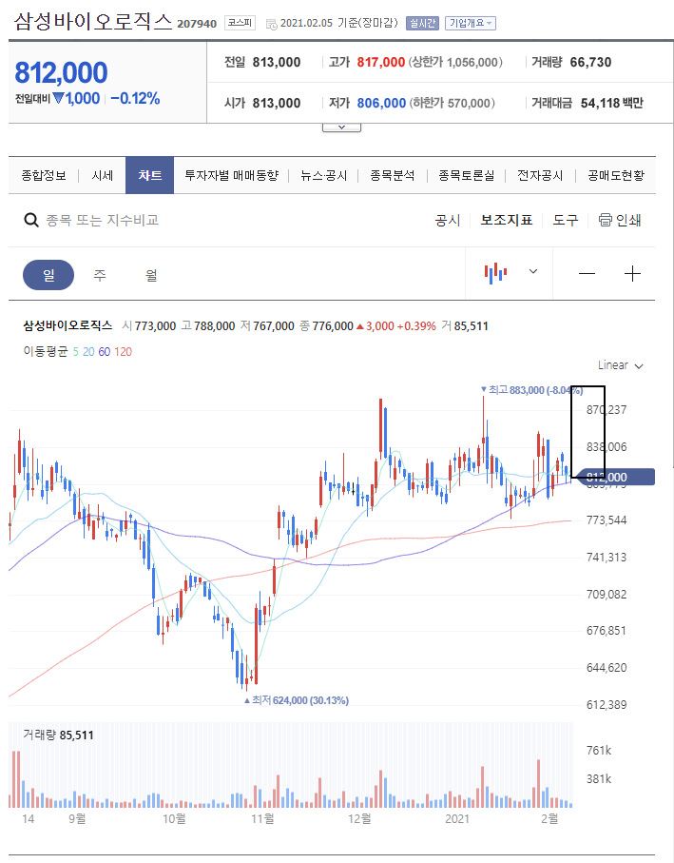Open the 시세 tab
Screen dimensions: 674x863
pyautogui.click(x=103, y=176)
